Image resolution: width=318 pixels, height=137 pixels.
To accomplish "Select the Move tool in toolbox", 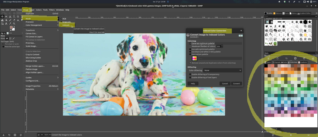I will (2, 16).
